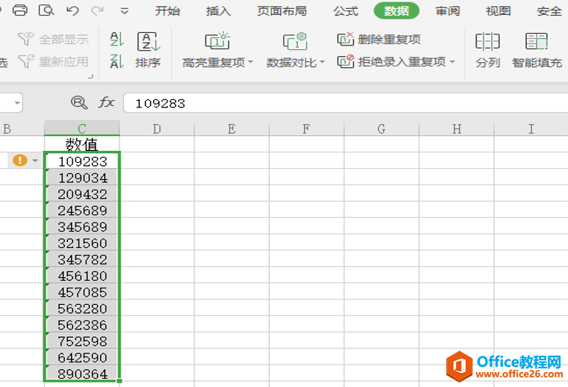The height and width of the screenshot is (387, 568).
Task: Click the print icon in quick toolbar
Action: [x=20, y=10]
